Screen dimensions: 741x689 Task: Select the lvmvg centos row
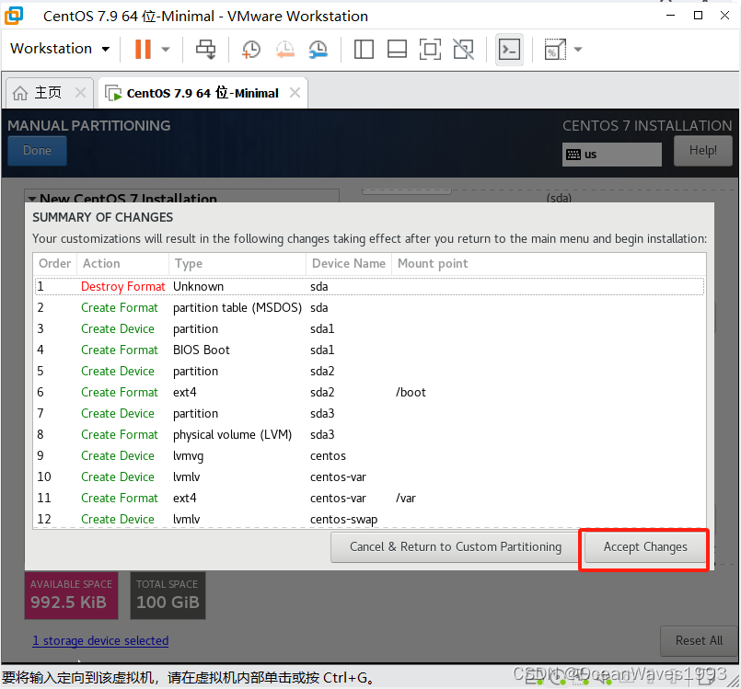369,455
